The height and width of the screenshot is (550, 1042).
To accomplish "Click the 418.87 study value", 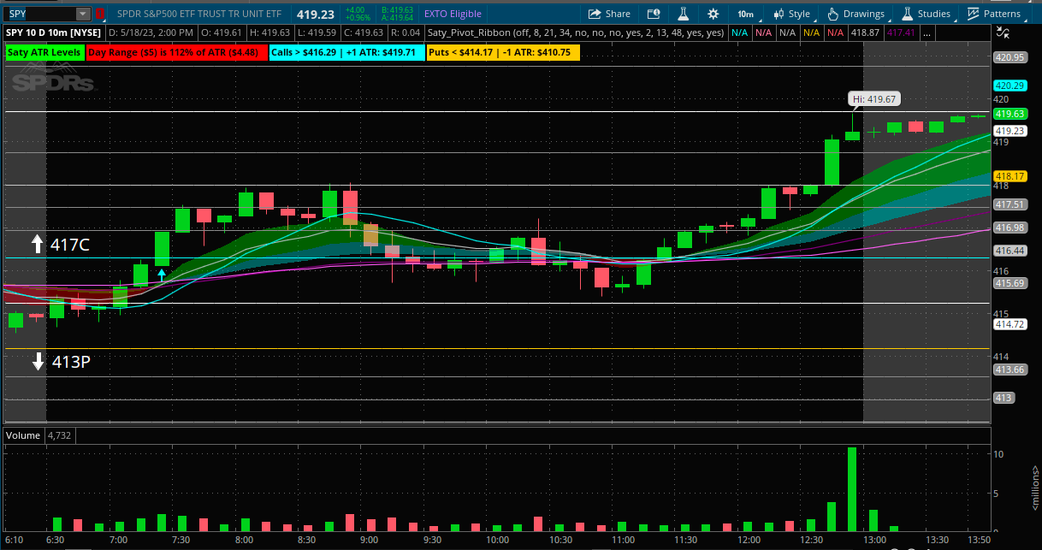I will [x=866, y=33].
